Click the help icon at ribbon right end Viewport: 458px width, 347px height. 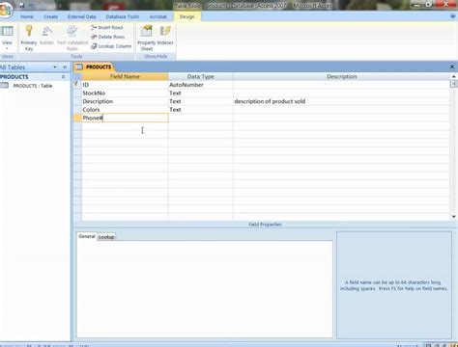pos(453,16)
